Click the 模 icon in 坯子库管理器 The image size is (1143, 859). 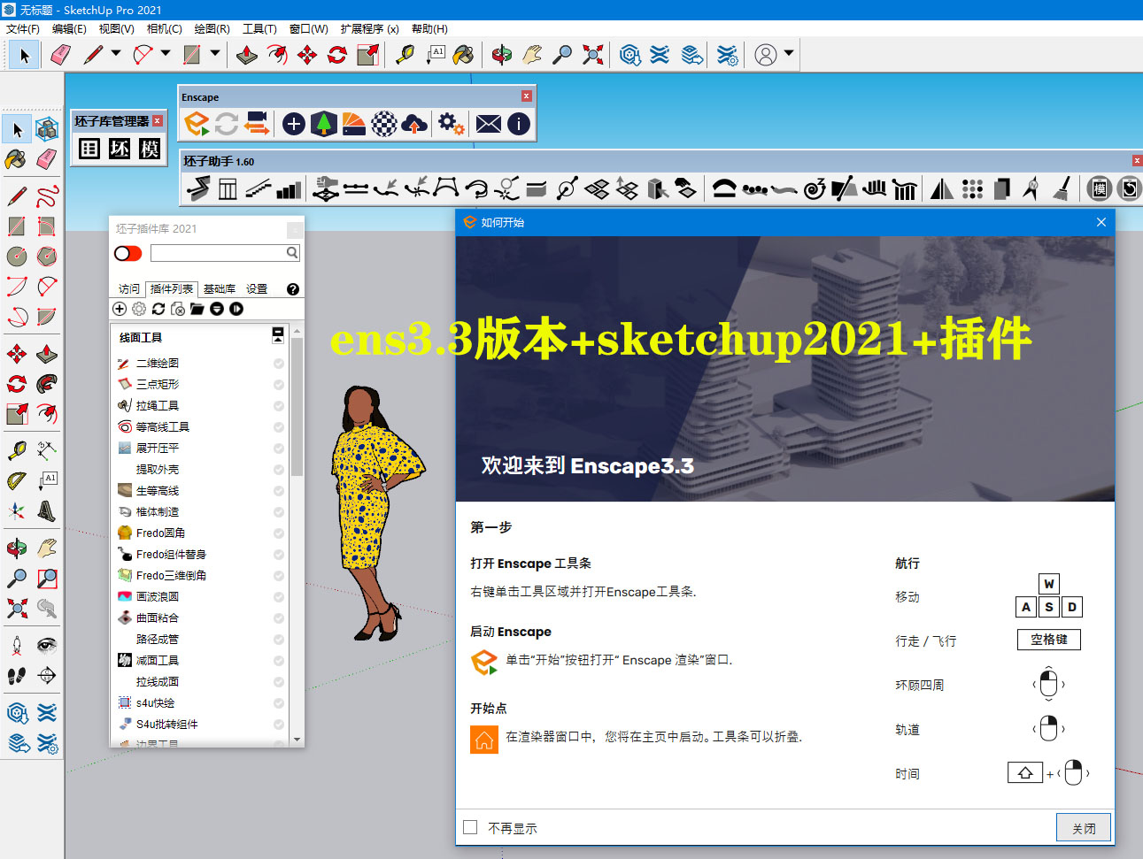coord(150,149)
